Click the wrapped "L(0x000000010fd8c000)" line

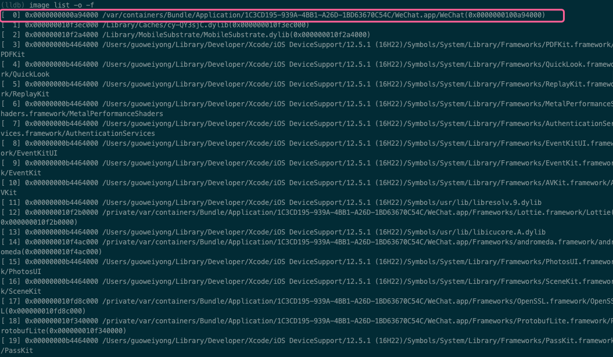coord(44,311)
